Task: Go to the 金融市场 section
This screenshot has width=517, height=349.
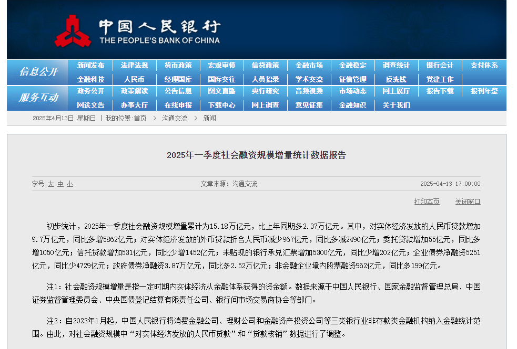Action: click(309, 66)
